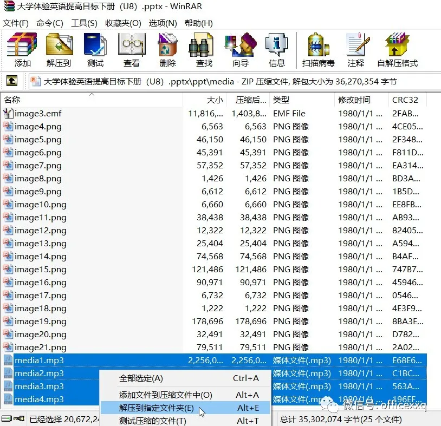Click the file icon of image10.png
Screen dimensions: 441x426
8,204
